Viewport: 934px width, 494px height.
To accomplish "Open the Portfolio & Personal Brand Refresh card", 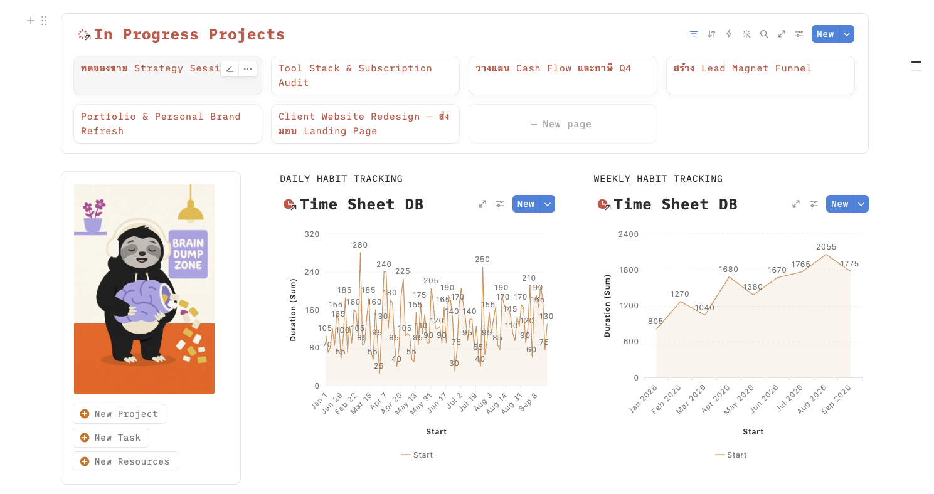I will (167, 124).
